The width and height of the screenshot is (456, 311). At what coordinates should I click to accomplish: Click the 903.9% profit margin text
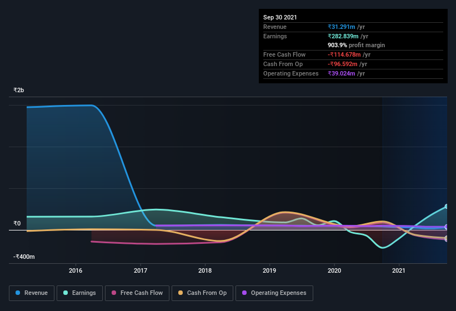pos(356,46)
